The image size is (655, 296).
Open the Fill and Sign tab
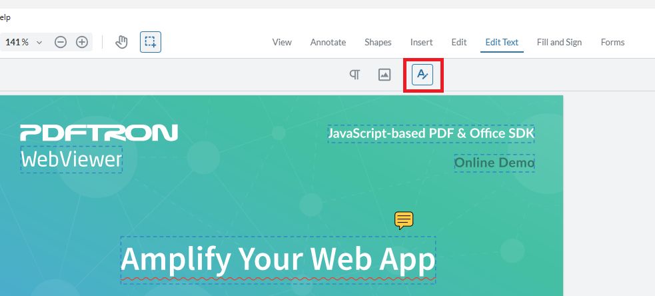(559, 42)
